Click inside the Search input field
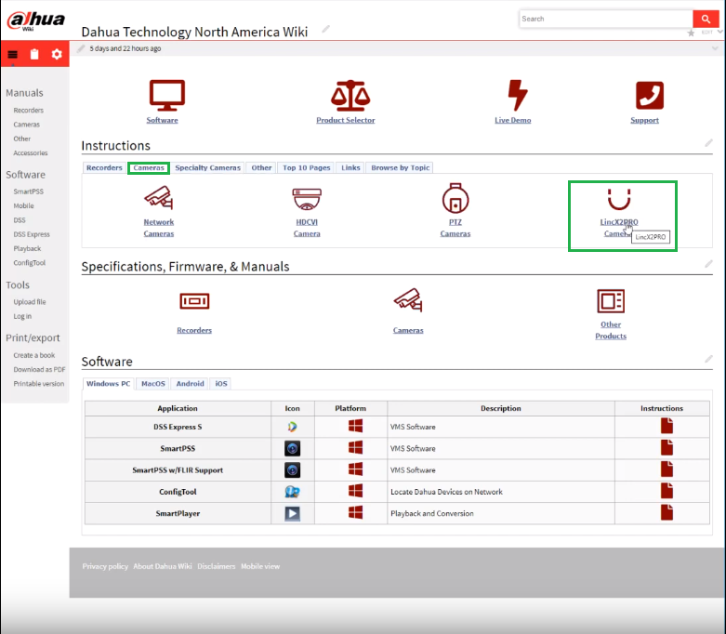726x634 pixels. pos(604,19)
